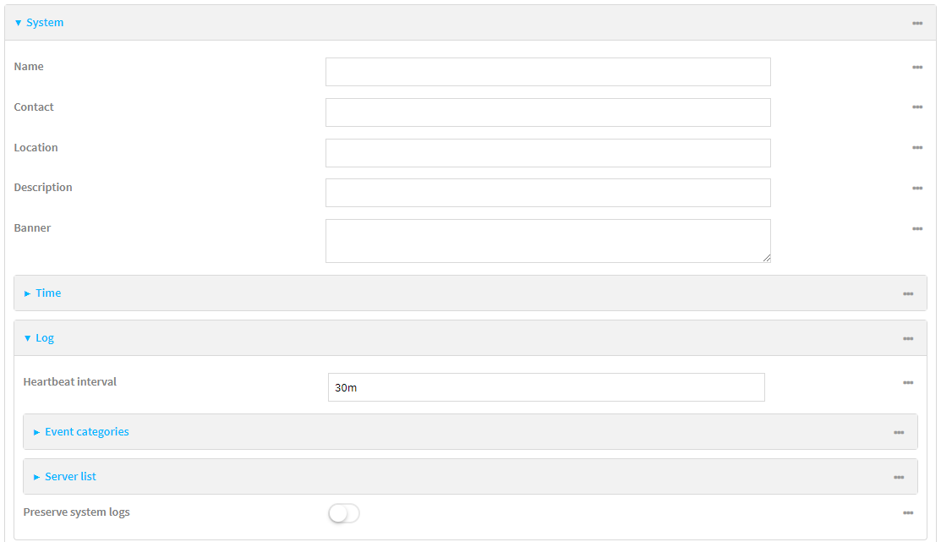
Task: Click the Heartbeat interval ellipsis icon
Action: pos(908,382)
